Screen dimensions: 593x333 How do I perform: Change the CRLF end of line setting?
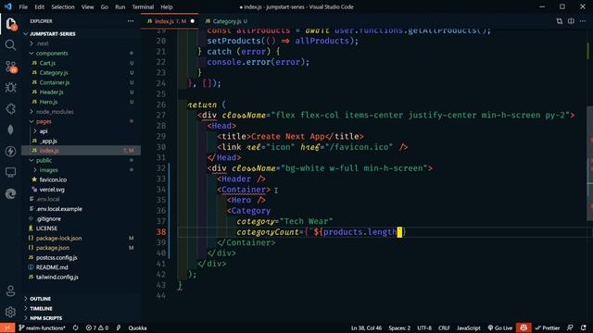pyautogui.click(x=444, y=327)
